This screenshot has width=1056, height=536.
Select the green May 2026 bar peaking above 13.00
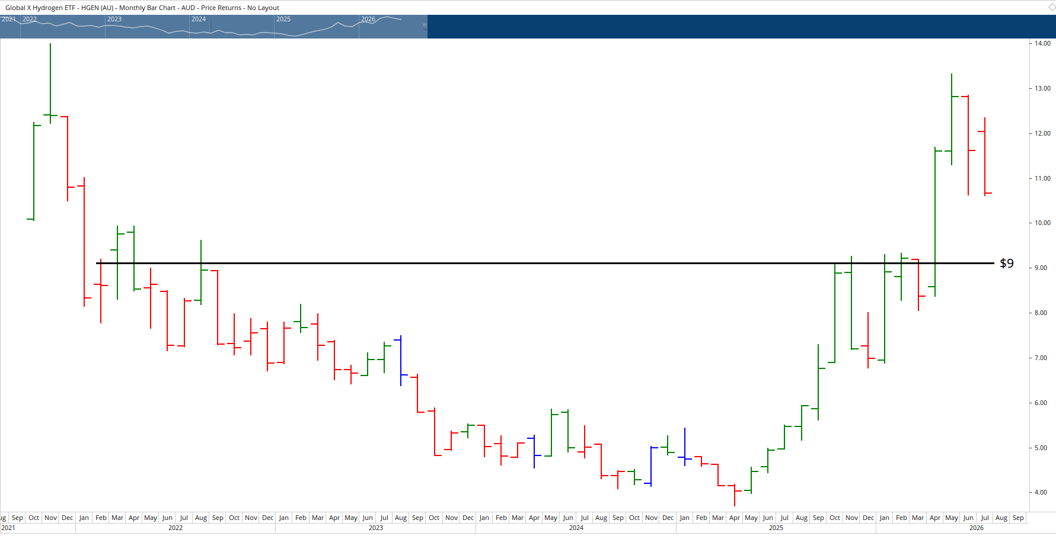[x=952, y=119]
